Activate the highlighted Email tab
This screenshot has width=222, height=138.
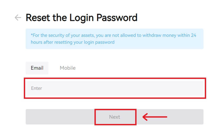tap(37, 68)
